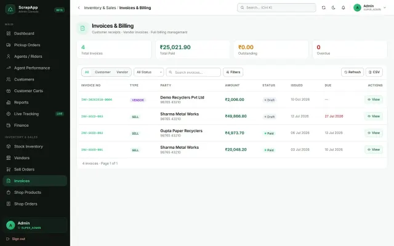Click the Sign out link
The width and height of the screenshot is (394, 246).
(15, 239)
